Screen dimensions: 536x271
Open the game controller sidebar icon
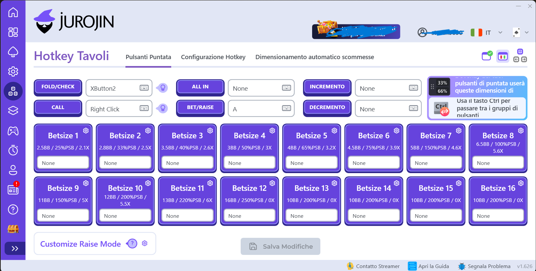13,131
